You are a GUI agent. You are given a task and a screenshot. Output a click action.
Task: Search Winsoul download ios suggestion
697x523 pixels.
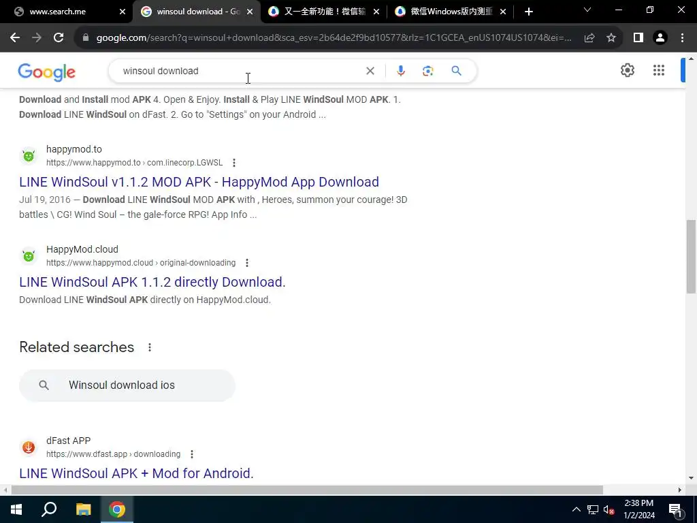click(x=127, y=385)
